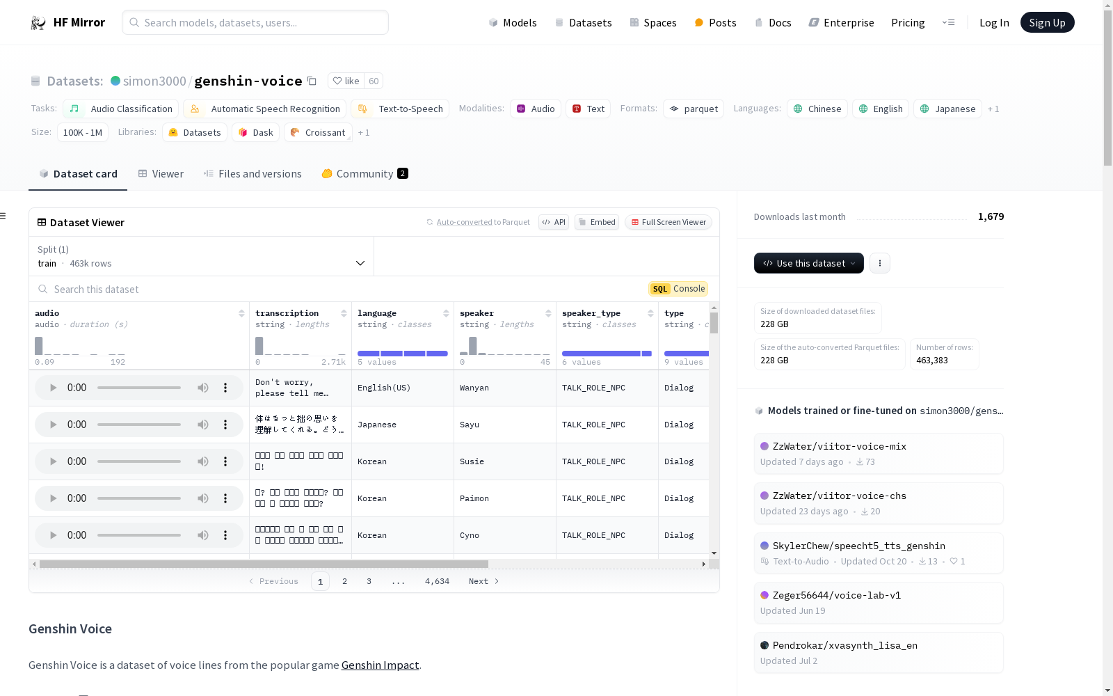The width and height of the screenshot is (1113, 696).
Task: Mute audio in the Cyno row
Action: click(203, 535)
